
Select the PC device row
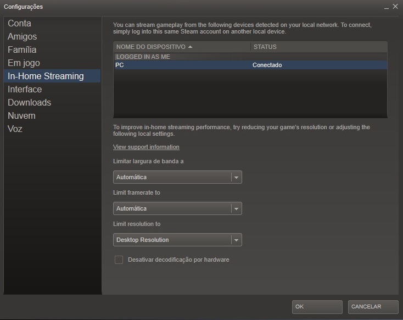[250, 65]
